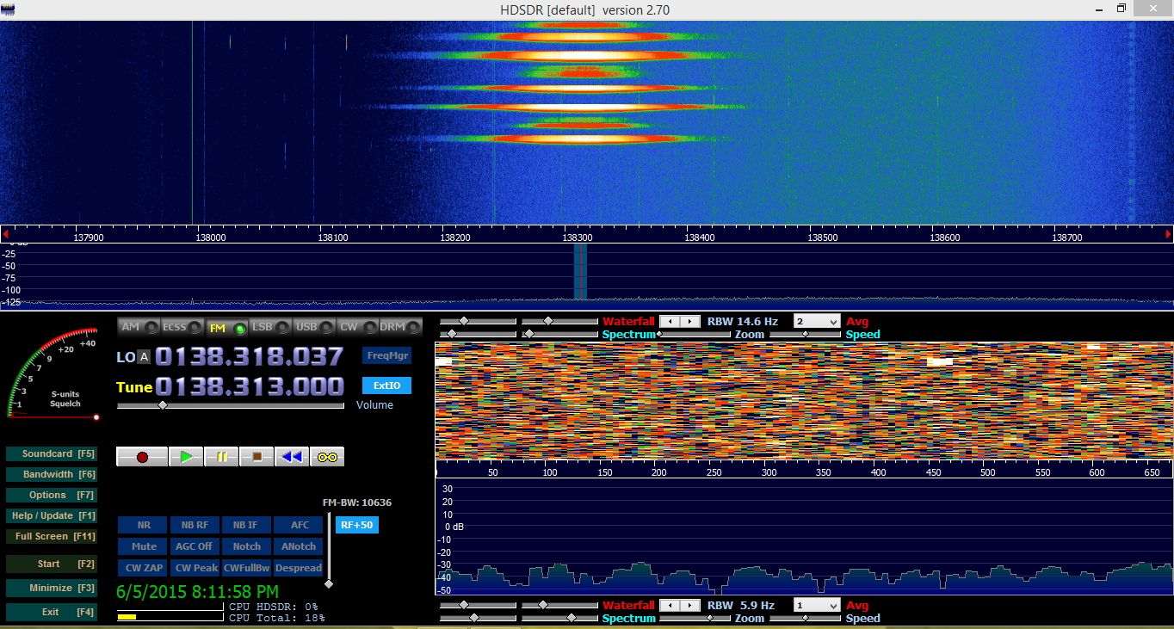Click the FM-BW: 10636 label

356,503
